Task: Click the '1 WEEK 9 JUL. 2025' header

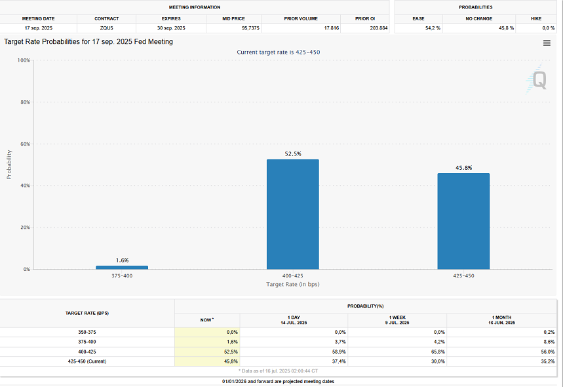Action: tap(397, 320)
